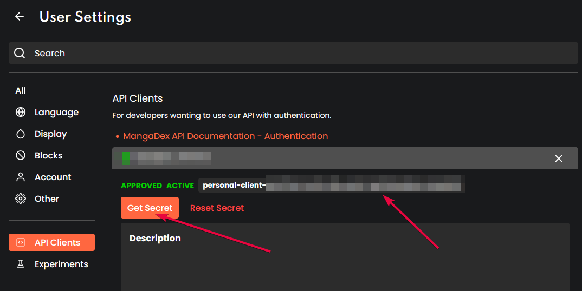Click the Description box
The width and height of the screenshot is (582, 291).
[x=345, y=257]
